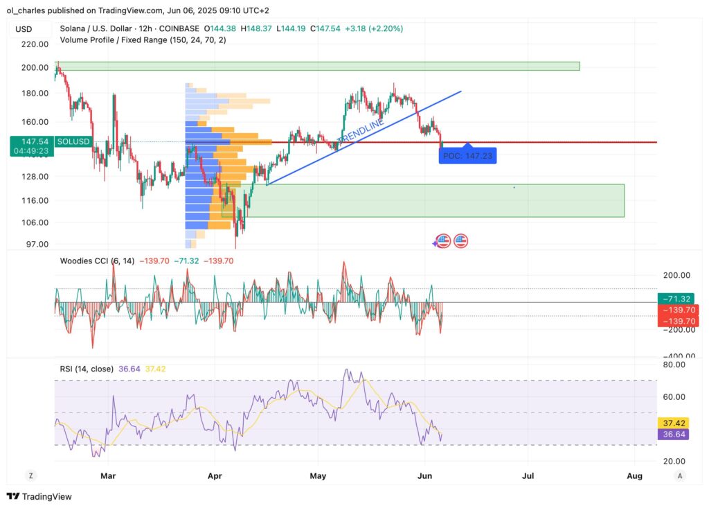Click the Jul label on the time axis
The height and width of the screenshot is (508, 709).
click(528, 475)
